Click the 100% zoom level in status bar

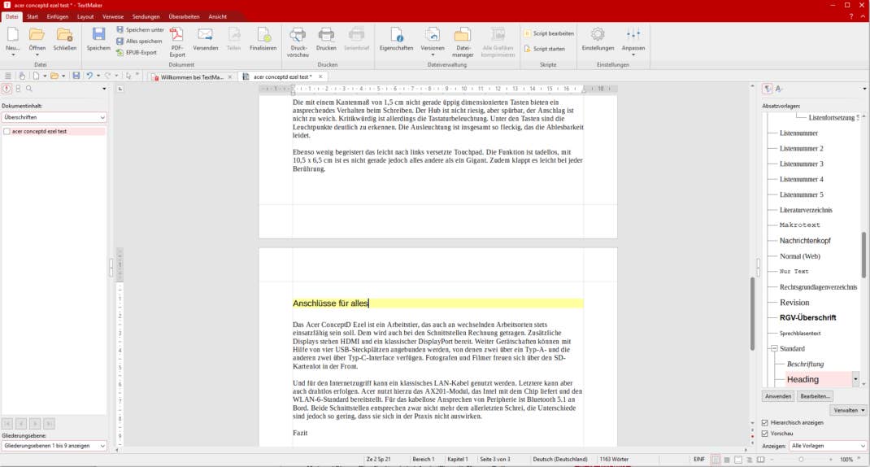[x=846, y=460]
